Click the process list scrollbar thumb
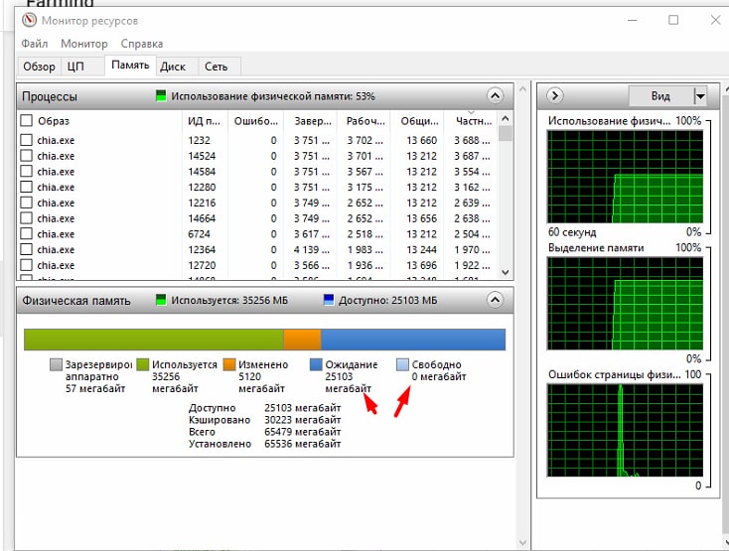The height and width of the screenshot is (551, 729). point(506,134)
